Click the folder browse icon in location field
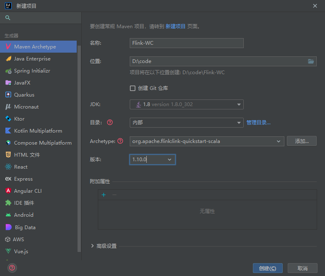This screenshot has width=325, height=276. 311,61
